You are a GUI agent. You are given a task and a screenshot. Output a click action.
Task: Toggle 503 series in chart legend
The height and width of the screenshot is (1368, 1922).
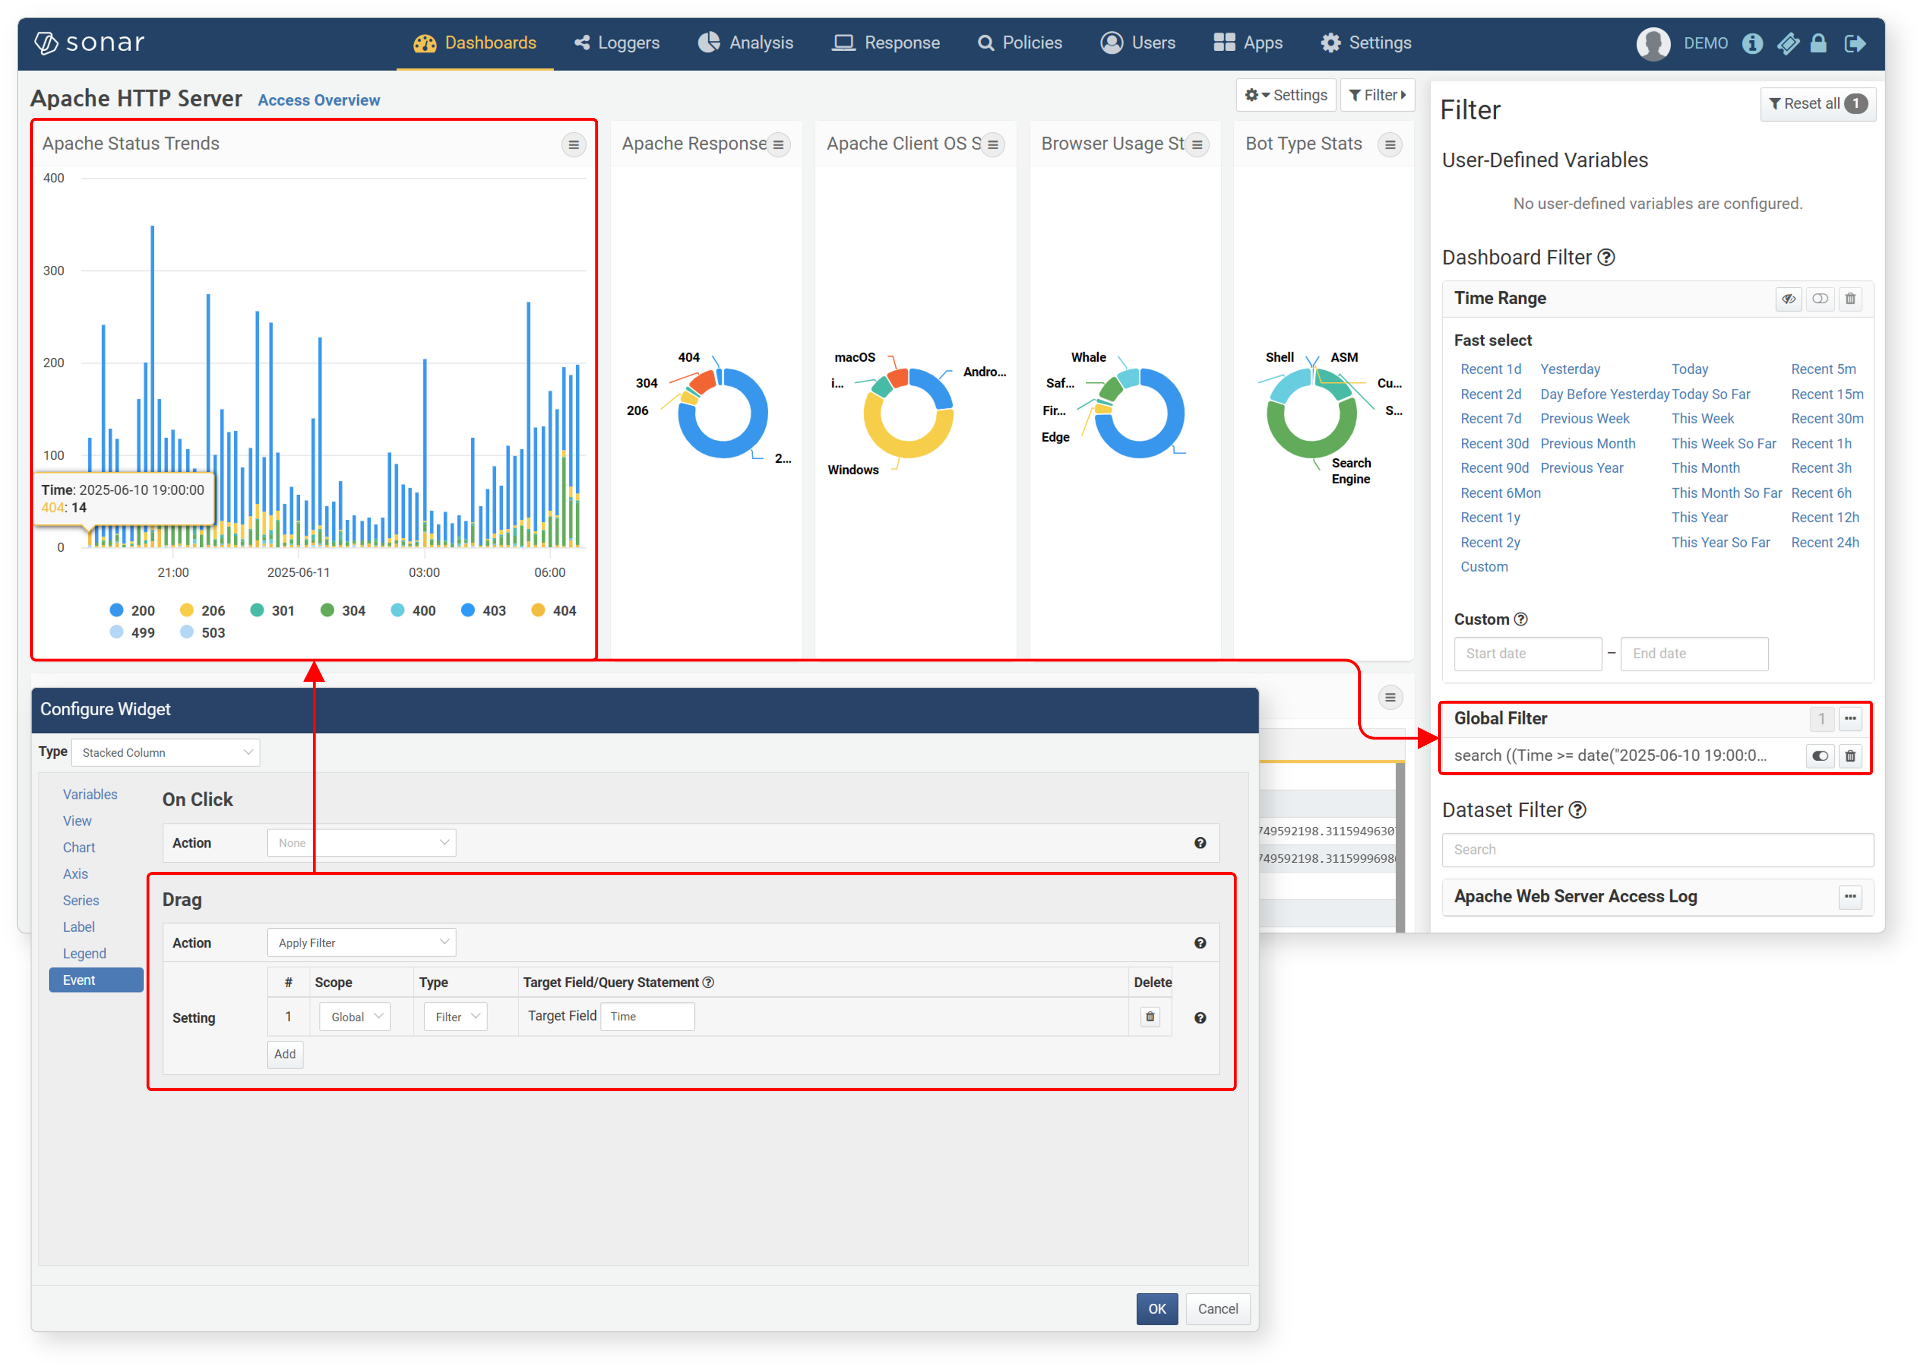[x=203, y=632]
